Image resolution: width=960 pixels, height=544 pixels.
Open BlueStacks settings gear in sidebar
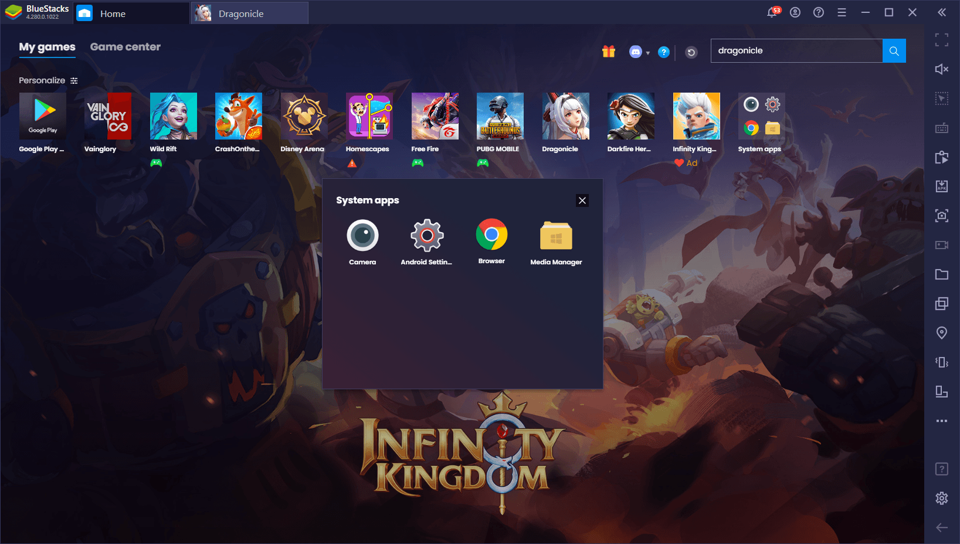pos(942,498)
